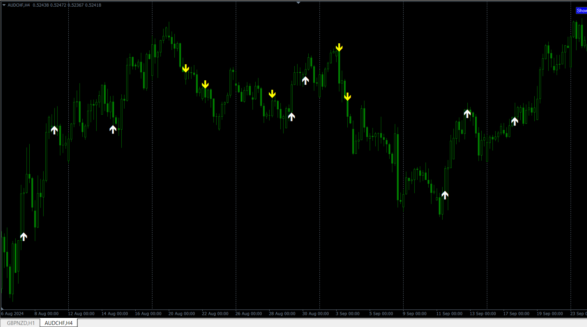
Task: Click the 5 Sep 00:00 time label
Action: pos(381,314)
